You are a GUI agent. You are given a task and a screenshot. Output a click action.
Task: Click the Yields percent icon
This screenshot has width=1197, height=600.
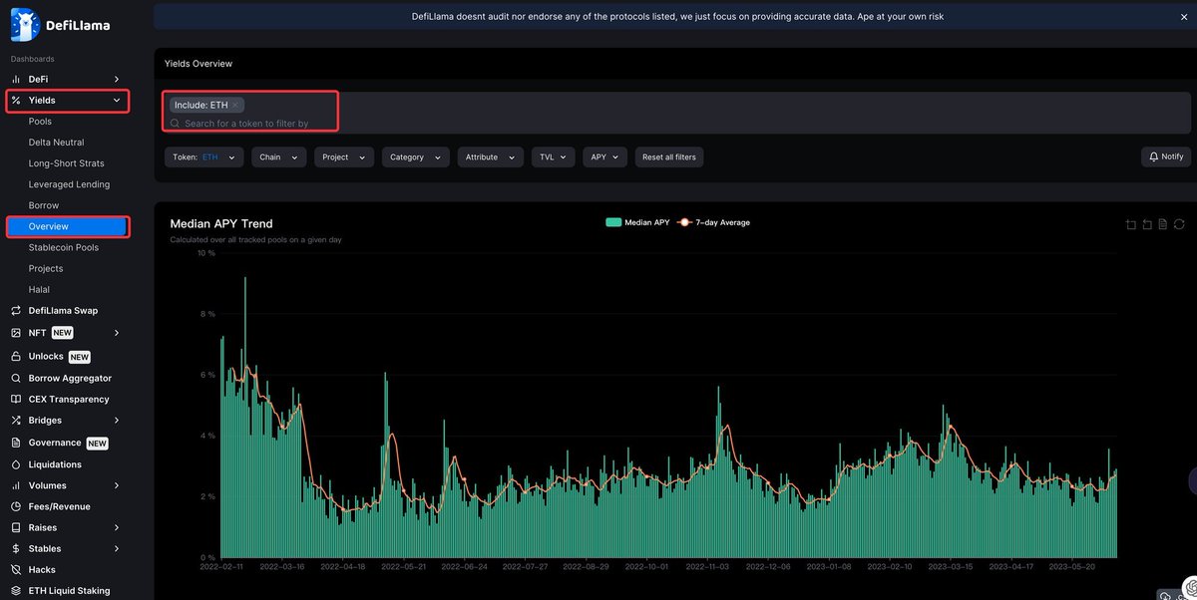click(16, 101)
